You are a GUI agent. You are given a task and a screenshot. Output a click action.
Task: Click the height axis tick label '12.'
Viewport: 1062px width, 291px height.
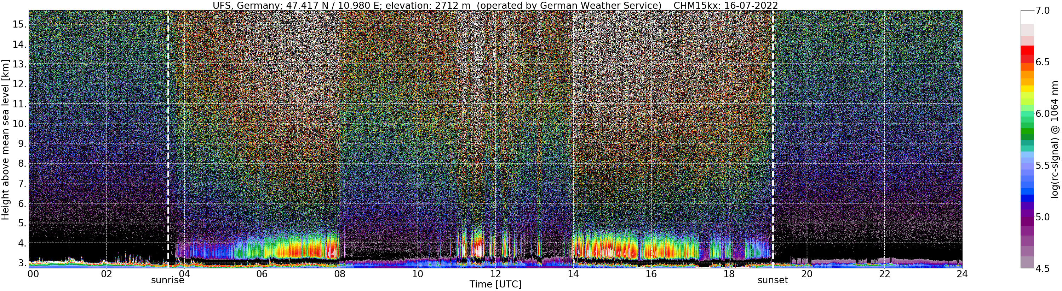click(x=19, y=84)
